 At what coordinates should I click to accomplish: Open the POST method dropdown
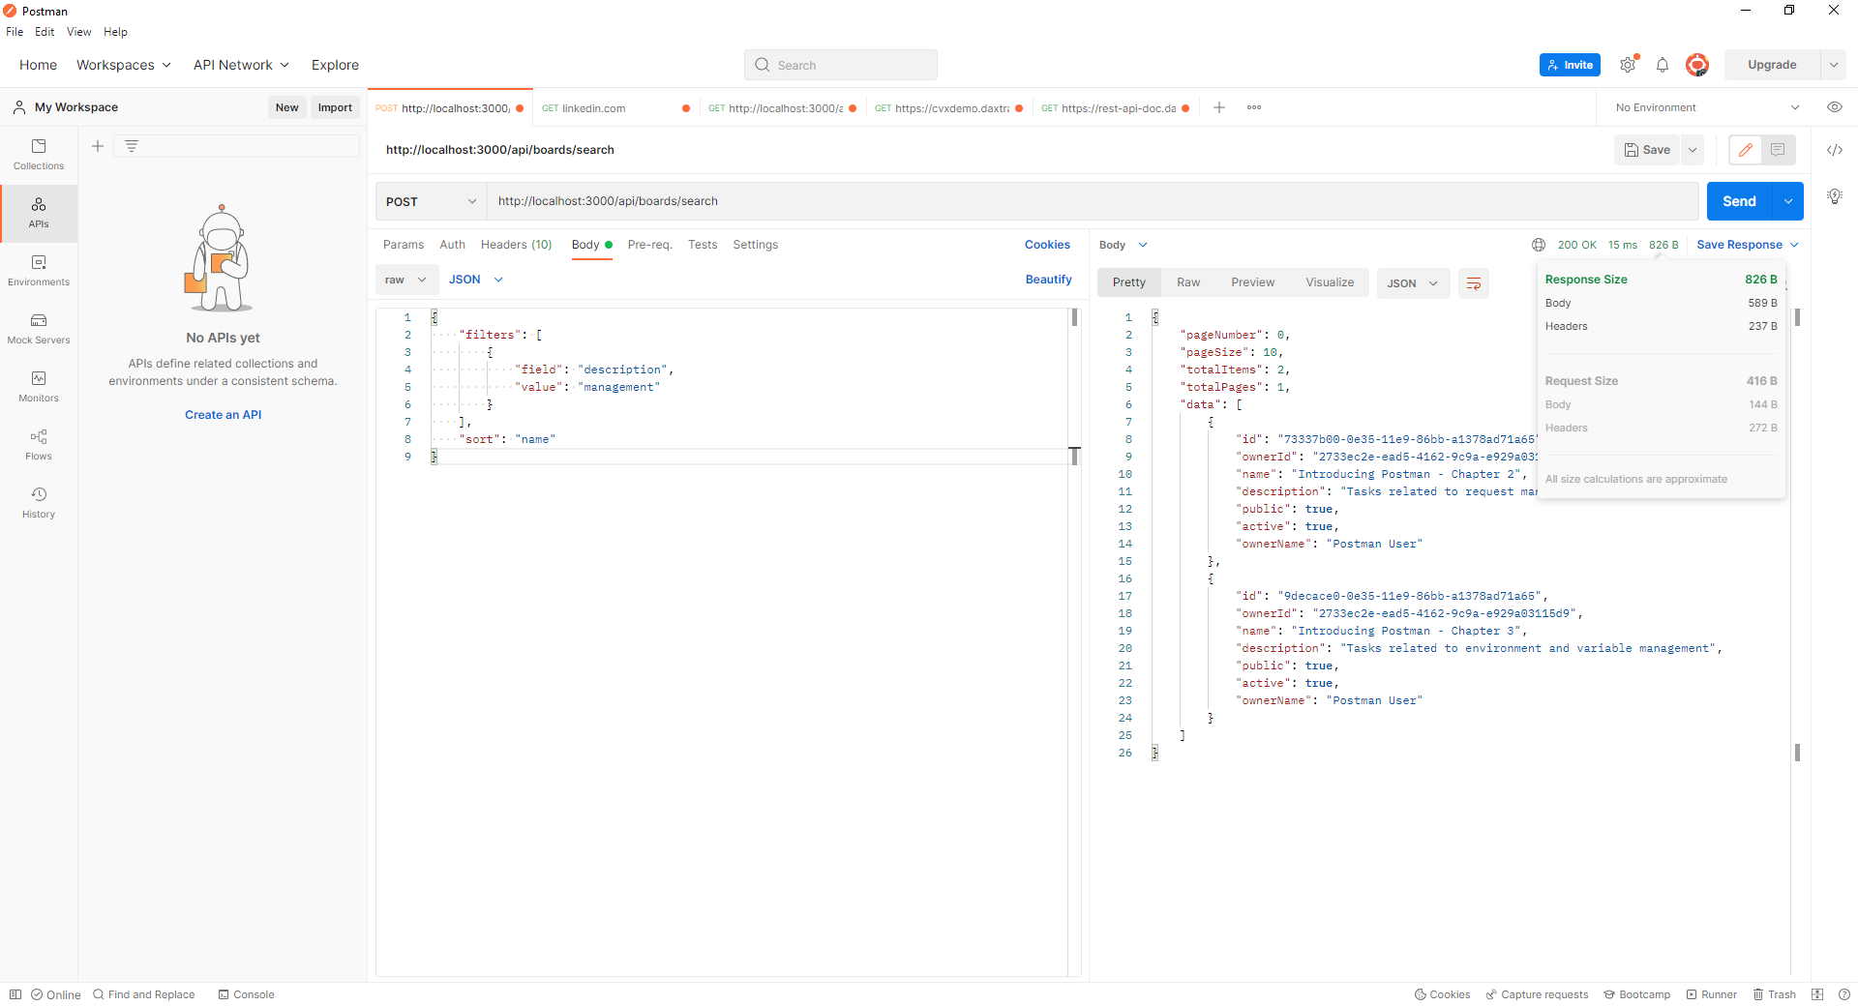pyautogui.click(x=431, y=201)
